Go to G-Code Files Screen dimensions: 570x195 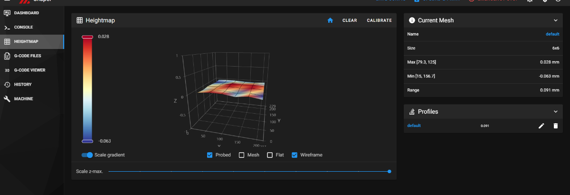[32, 56]
